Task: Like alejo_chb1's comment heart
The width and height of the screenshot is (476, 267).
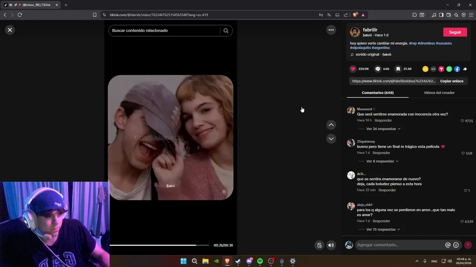Action: 462,221
